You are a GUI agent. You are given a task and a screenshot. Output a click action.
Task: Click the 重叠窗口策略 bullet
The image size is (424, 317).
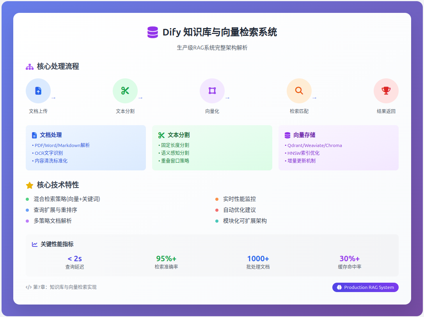(x=174, y=161)
